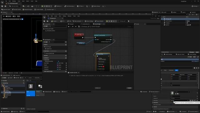
Task: Open the Selection Mode dropdown
Action: 14,6
